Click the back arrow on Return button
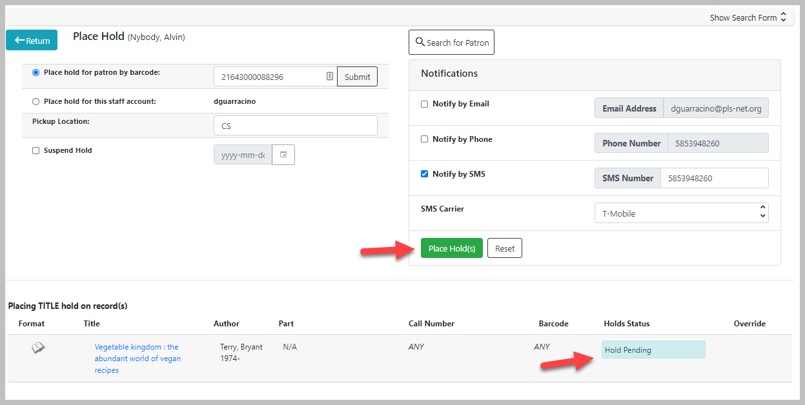 19,40
